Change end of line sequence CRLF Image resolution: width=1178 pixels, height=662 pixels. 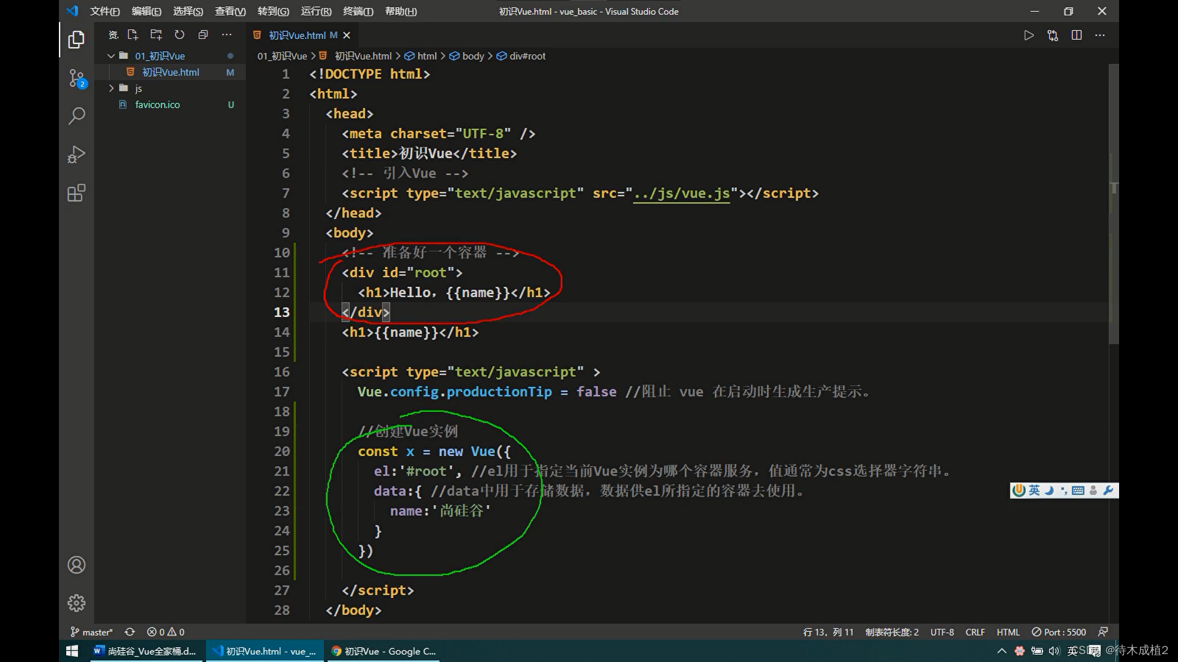tap(975, 632)
